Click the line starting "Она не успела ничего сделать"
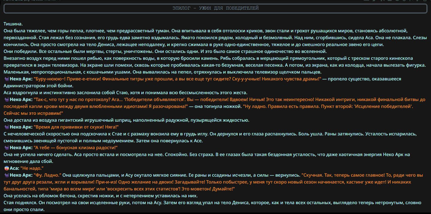 [x=207, y=155]
